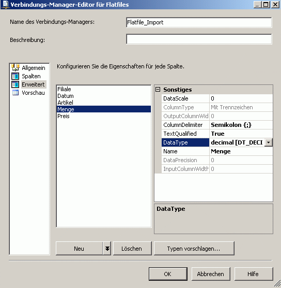Viewport: 281px width, 288px height.
Task: Click the TextQualified property value
Action: click(x=241, y=134)
